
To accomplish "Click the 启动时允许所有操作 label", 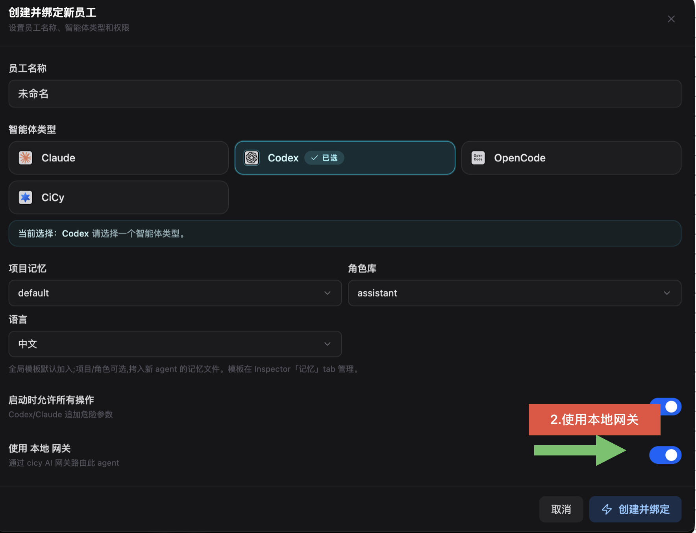I will pyautogui.click(x=51, y=400).
